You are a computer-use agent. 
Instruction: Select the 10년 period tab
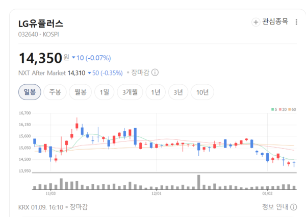(x=202, y=92)
